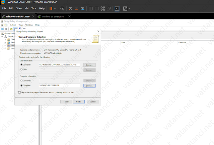214x145 pixels.
Task: Toggle the thumbnail bar icon in VMware toolbar
Action: coord(97,9)
